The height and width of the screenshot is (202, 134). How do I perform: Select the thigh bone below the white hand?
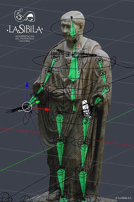point(86,129)
